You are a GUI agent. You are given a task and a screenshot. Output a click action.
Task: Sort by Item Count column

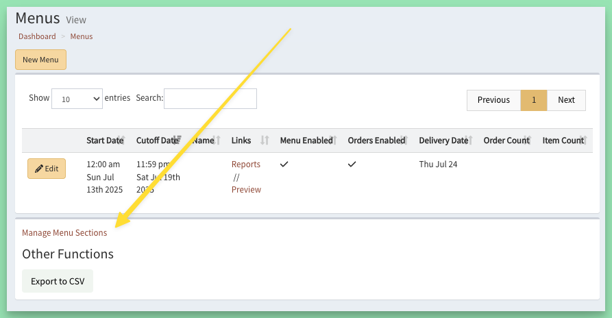point(565,140)
